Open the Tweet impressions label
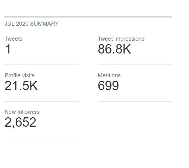The width and height of the screenshot is (189, 168). (x=121, y=39)
